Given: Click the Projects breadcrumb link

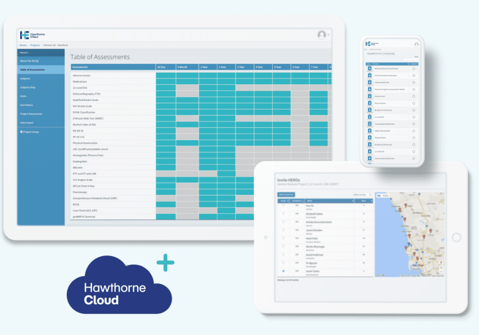Looking at the screenshot, I should point(35,45).
